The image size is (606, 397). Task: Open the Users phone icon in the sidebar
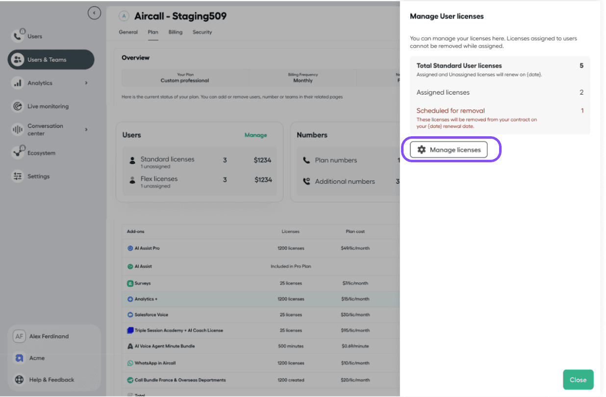coord(18,36)
